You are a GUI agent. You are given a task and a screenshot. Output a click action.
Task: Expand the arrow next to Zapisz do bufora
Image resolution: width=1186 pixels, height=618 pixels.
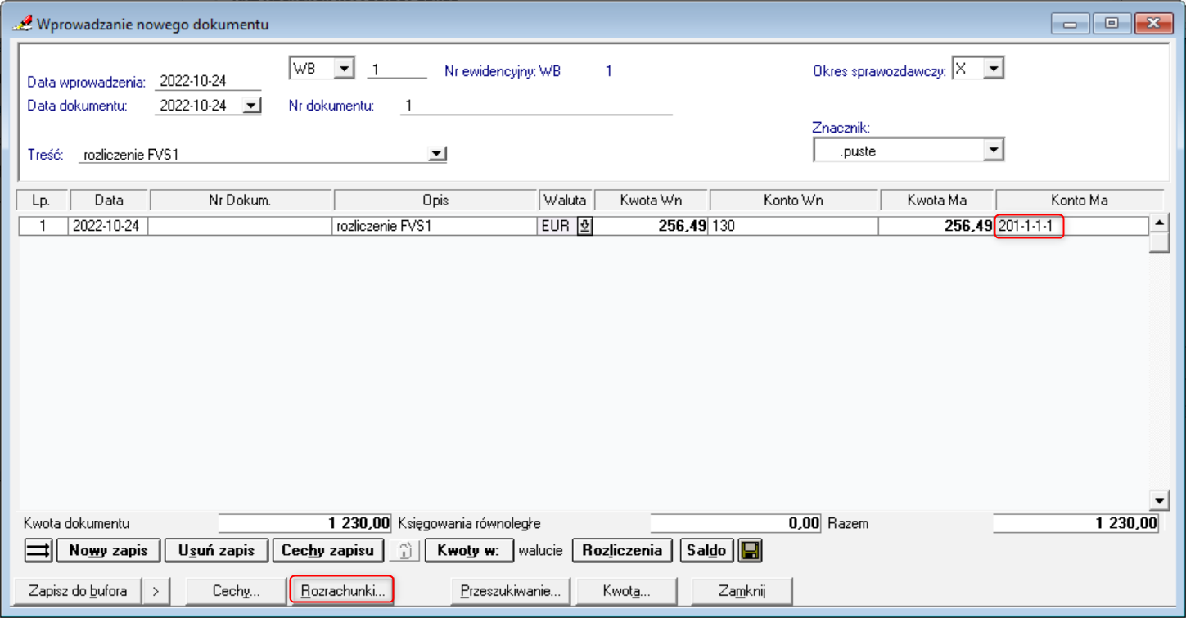click(156, 590)
